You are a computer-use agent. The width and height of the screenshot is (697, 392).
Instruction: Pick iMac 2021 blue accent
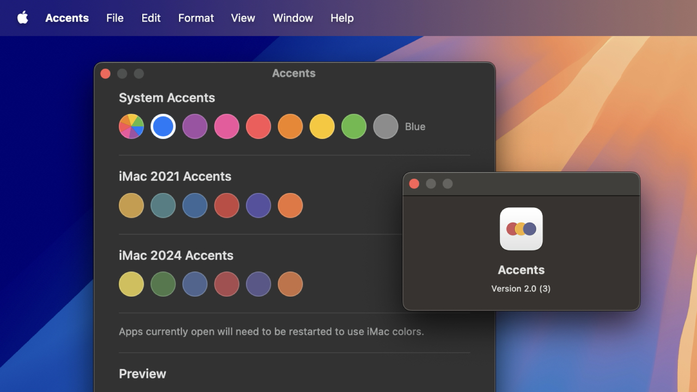click(195, 205)
